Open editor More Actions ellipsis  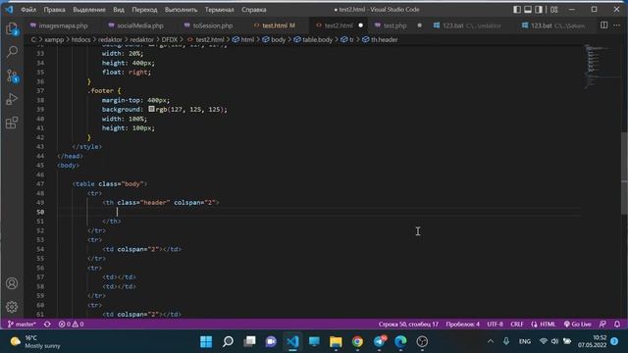616,25
